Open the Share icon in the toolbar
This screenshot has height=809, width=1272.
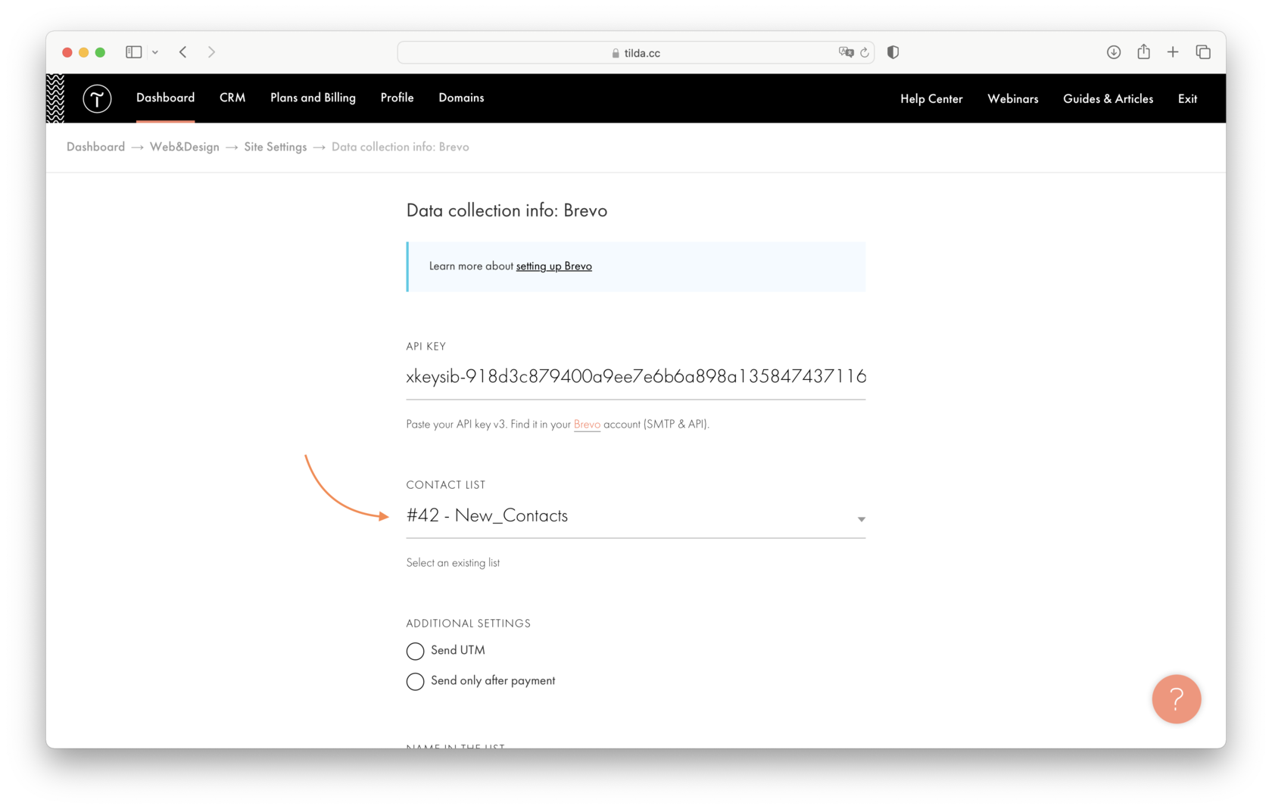coord(1143,51)
